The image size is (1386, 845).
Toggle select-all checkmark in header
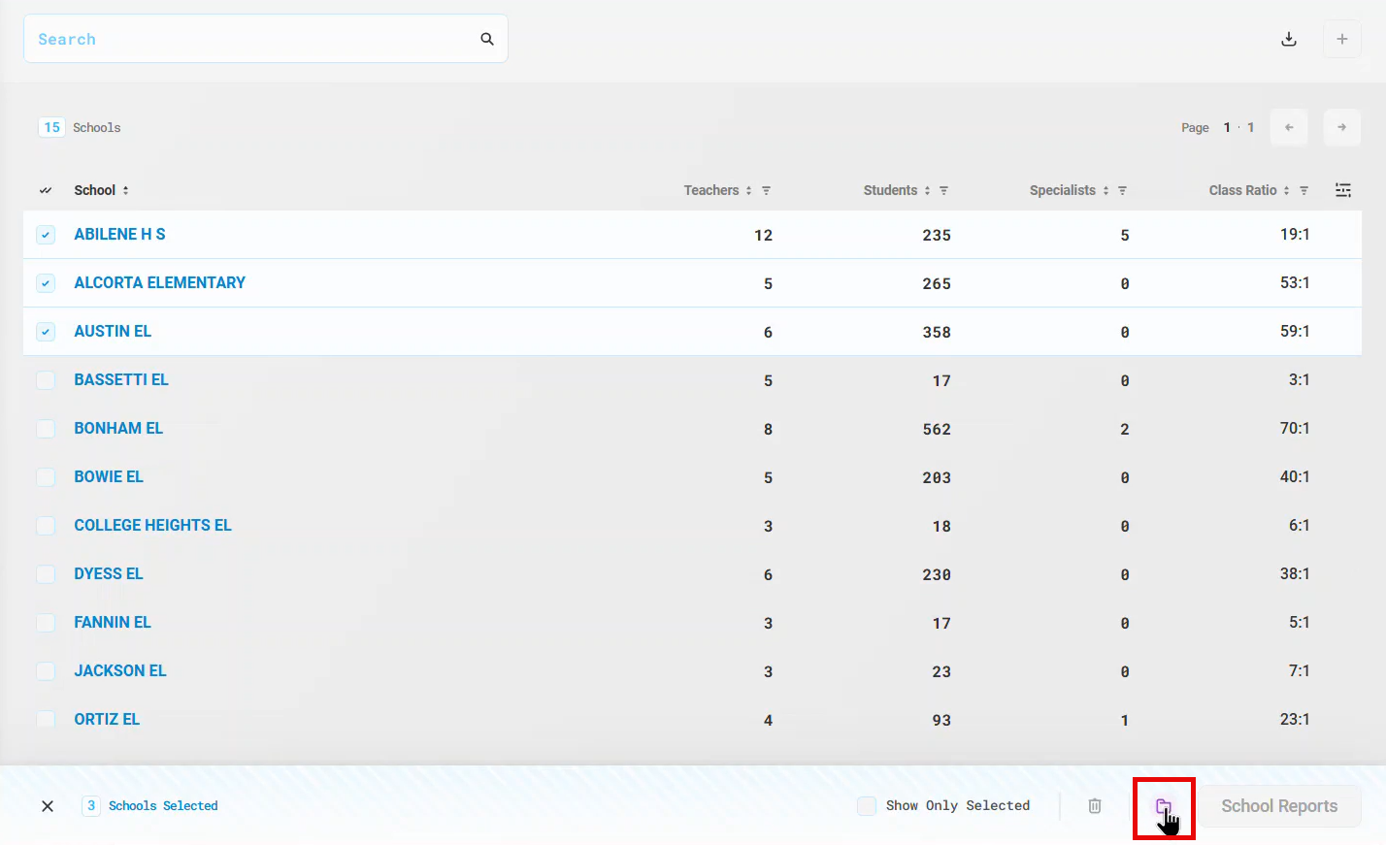pos(46,191)
